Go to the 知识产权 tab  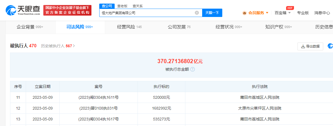click(279, 27)
